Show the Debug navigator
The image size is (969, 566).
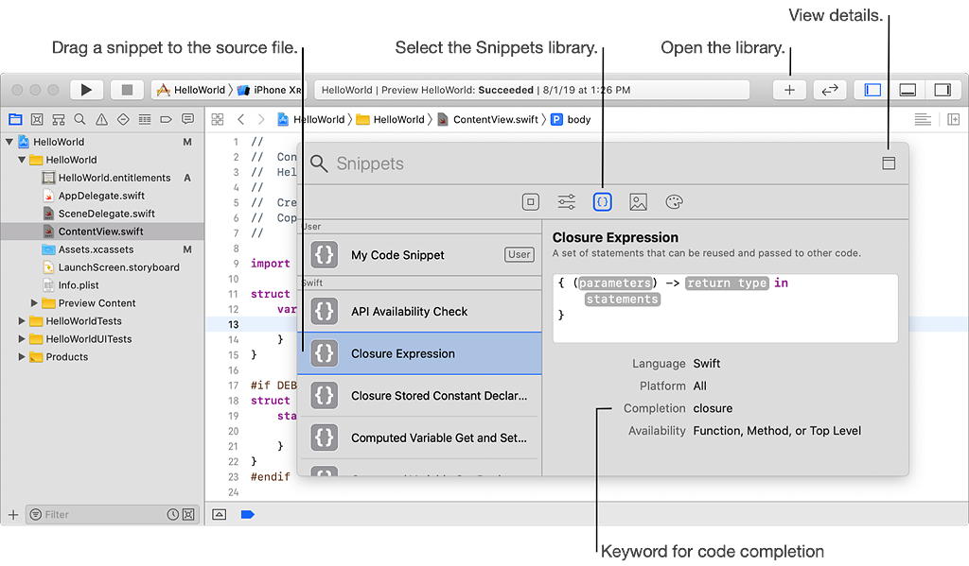pyautogui.click(x=145, y=119)
